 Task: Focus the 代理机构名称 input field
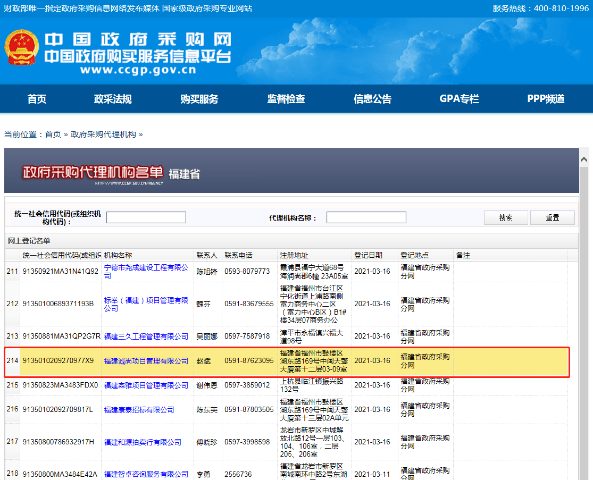coord(366,217)
